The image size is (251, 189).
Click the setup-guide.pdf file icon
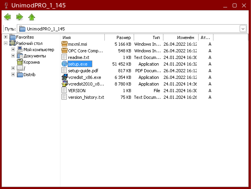point(64,70)
